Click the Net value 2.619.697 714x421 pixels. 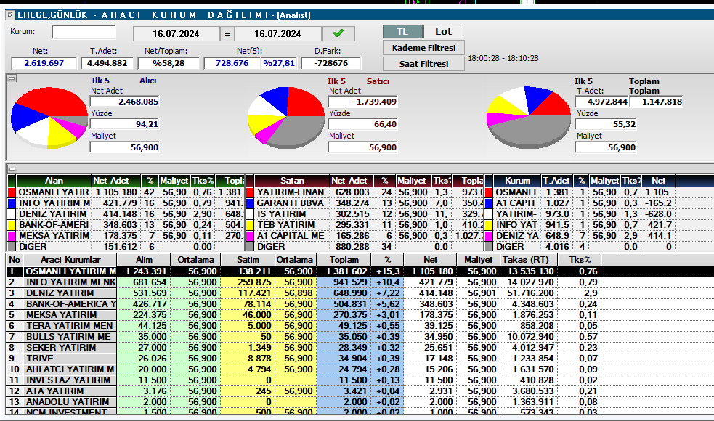44,63
